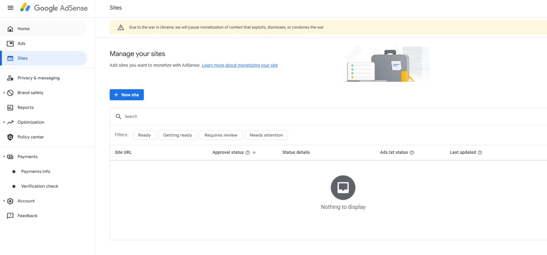Image resolution: width=547 pixels, height=255 pixels.
Task: Click the New site button
Action: [x=126, y=95]
